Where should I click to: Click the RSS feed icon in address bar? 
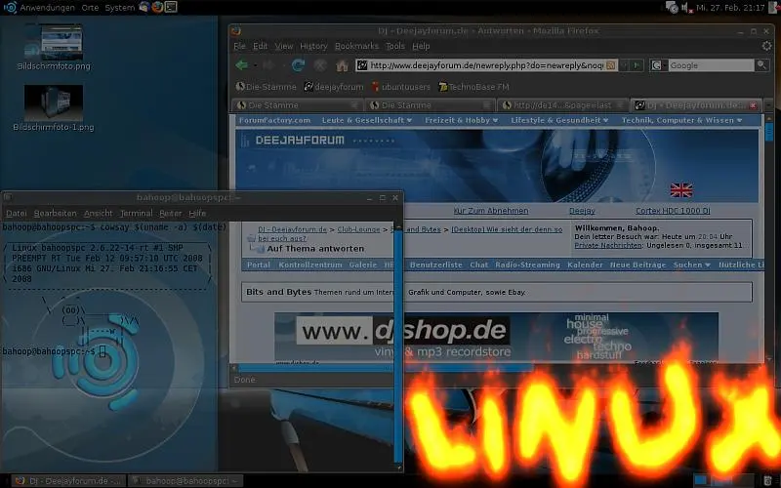[x=610, y=65]
